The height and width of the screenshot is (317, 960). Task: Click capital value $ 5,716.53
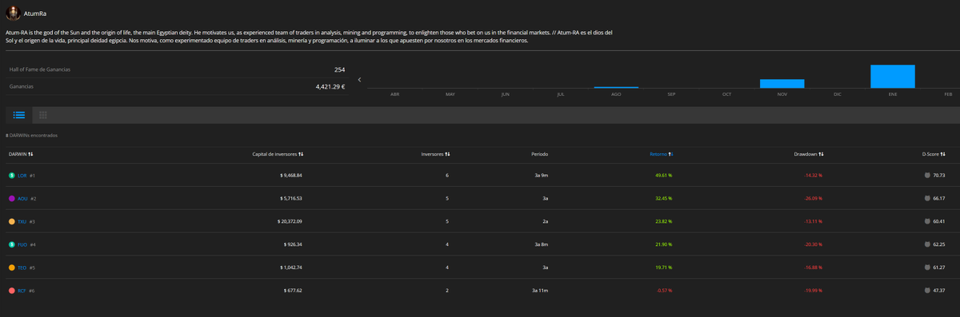point(290,198)
